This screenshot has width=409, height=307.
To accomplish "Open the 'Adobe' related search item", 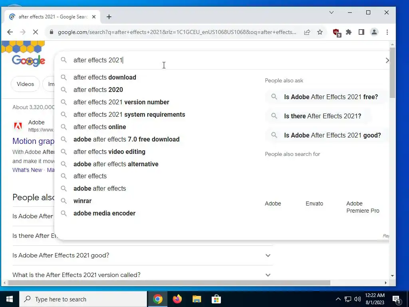I will [x=273, y=203].
